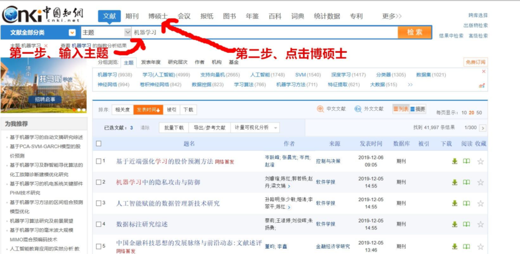
Task: Check the box for article 2
Action: pos(98,182)
